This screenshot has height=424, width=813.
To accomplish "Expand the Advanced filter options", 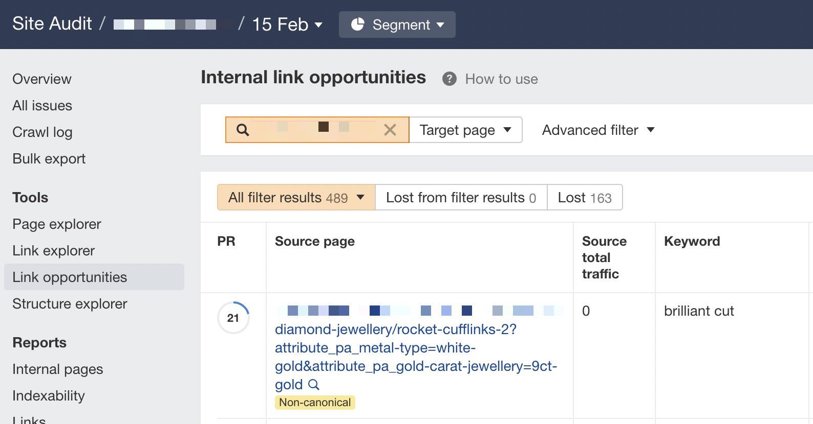I will click(597, 130).
